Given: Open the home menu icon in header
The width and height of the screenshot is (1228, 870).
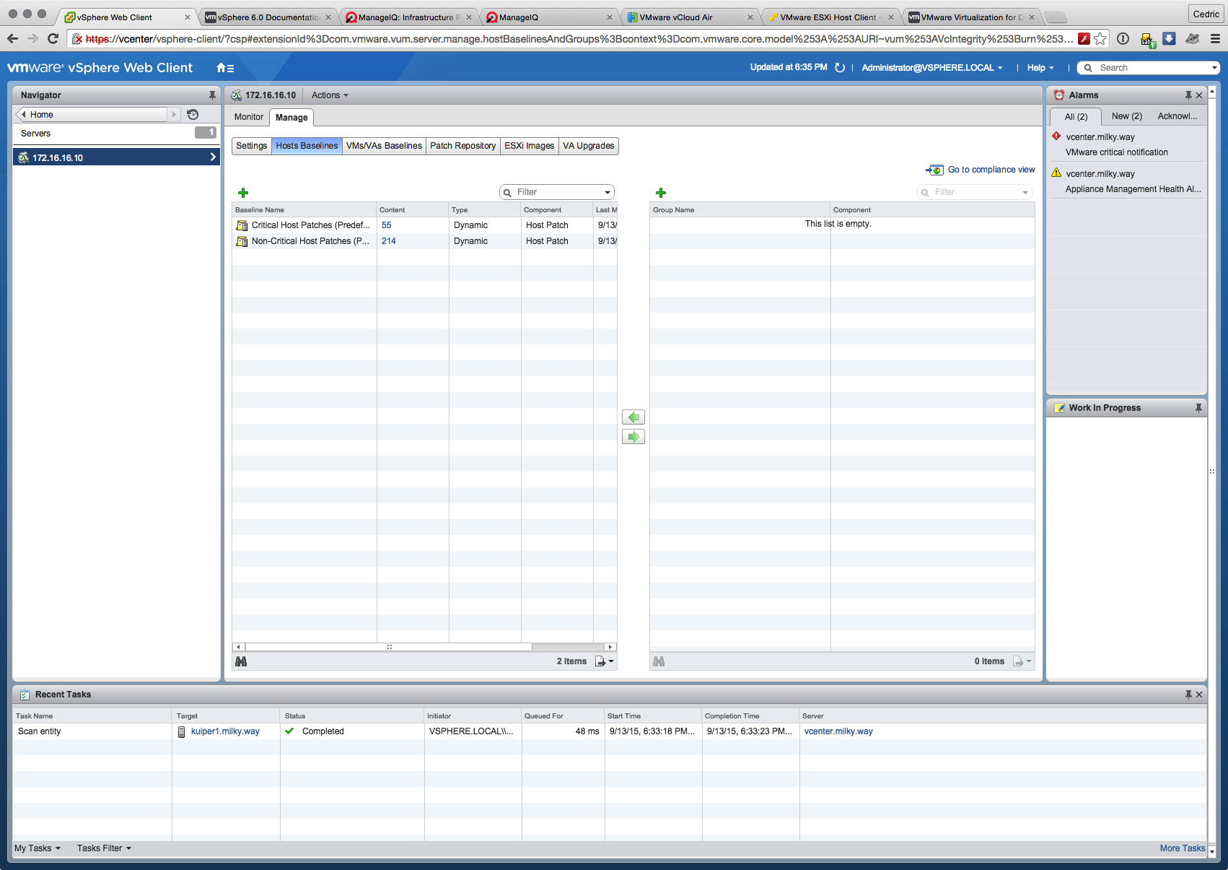Looking at the screenshot, I should click(x=225, y=68).
